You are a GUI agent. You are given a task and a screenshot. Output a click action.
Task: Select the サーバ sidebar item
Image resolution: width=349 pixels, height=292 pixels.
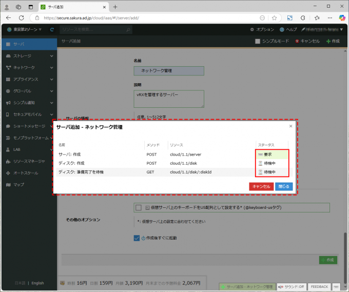click(x=29, y=44)
